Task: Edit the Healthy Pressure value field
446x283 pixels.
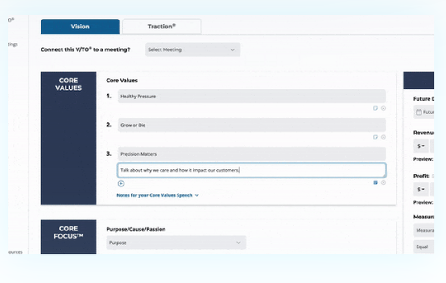Action: [252, 96]
